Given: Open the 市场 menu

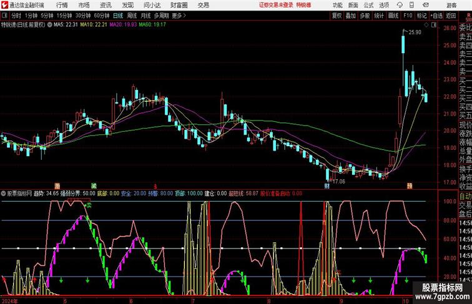Looking at the screenshot, I should pyautogui.click(x=84, y=5).
